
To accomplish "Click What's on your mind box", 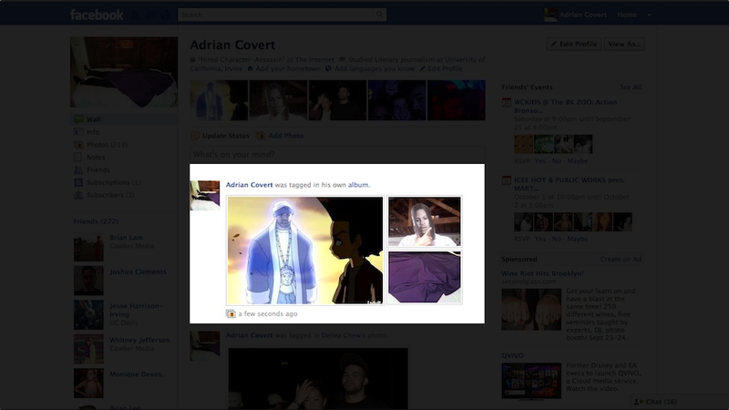I will pos(337,154).
